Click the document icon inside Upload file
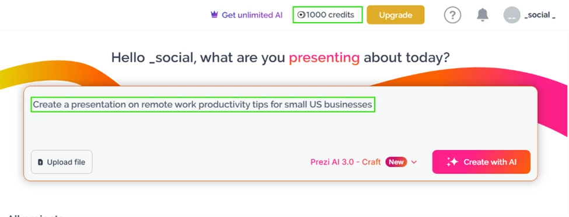Viewport: 569px width, 217px height. [x=41, y=162]
